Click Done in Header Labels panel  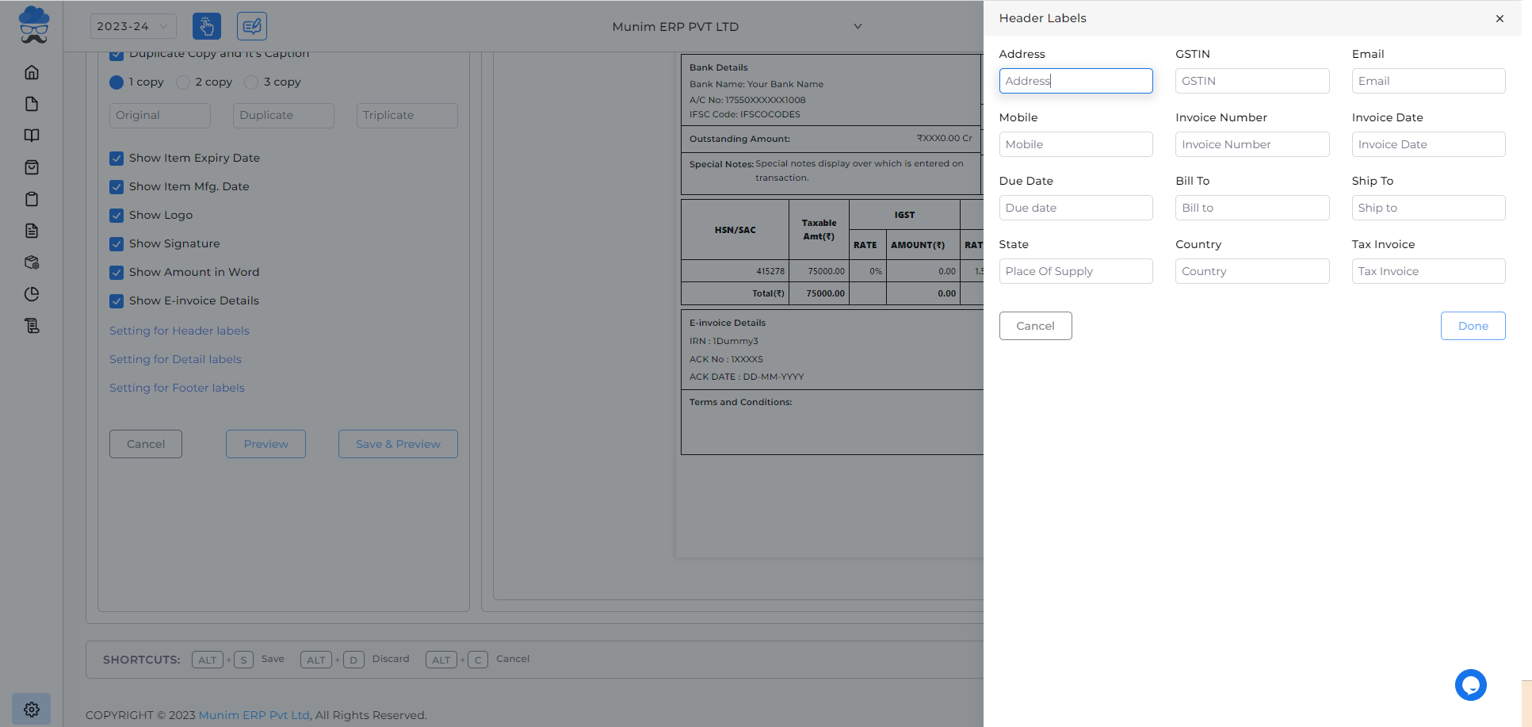(x=1473, y=326)
